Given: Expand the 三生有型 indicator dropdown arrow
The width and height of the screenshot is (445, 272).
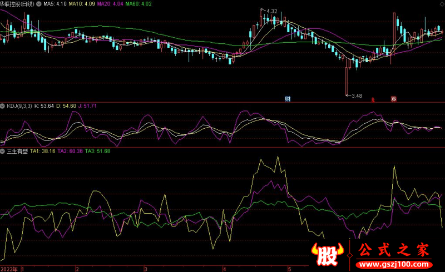Looking at the screenshot, I should pyautogui.click(x=3, y=150).
